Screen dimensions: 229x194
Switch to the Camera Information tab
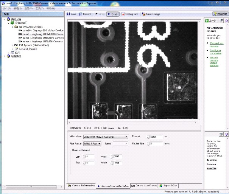(81, 186)
